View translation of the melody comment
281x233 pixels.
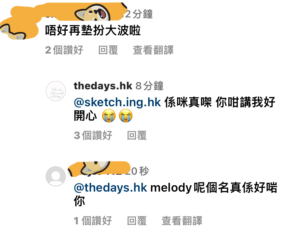(182, 221)
